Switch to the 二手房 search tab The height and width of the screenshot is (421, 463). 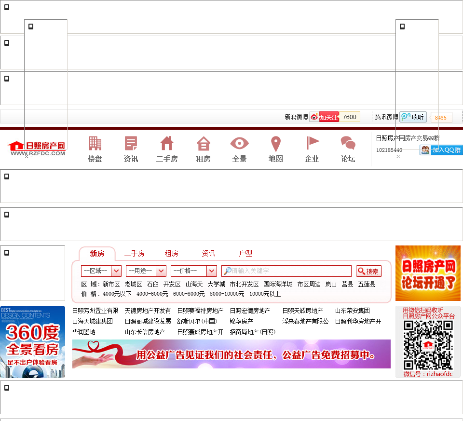coord(135,253)
